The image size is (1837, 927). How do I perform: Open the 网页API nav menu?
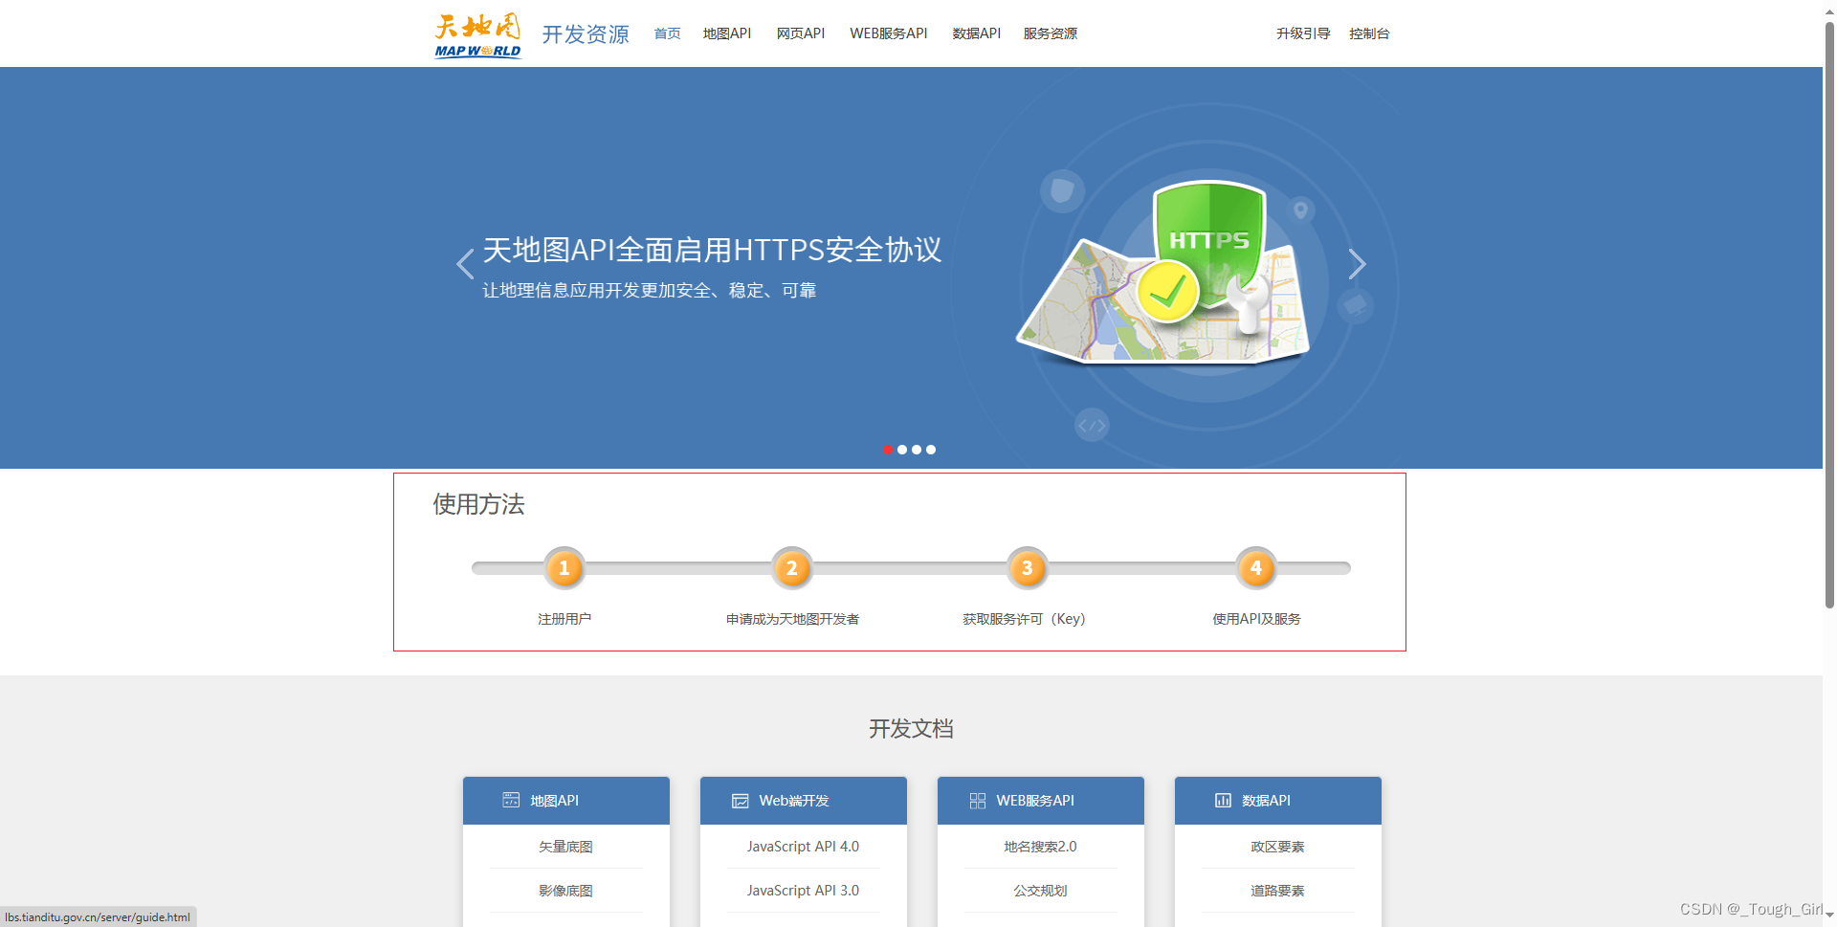(801, 33)
